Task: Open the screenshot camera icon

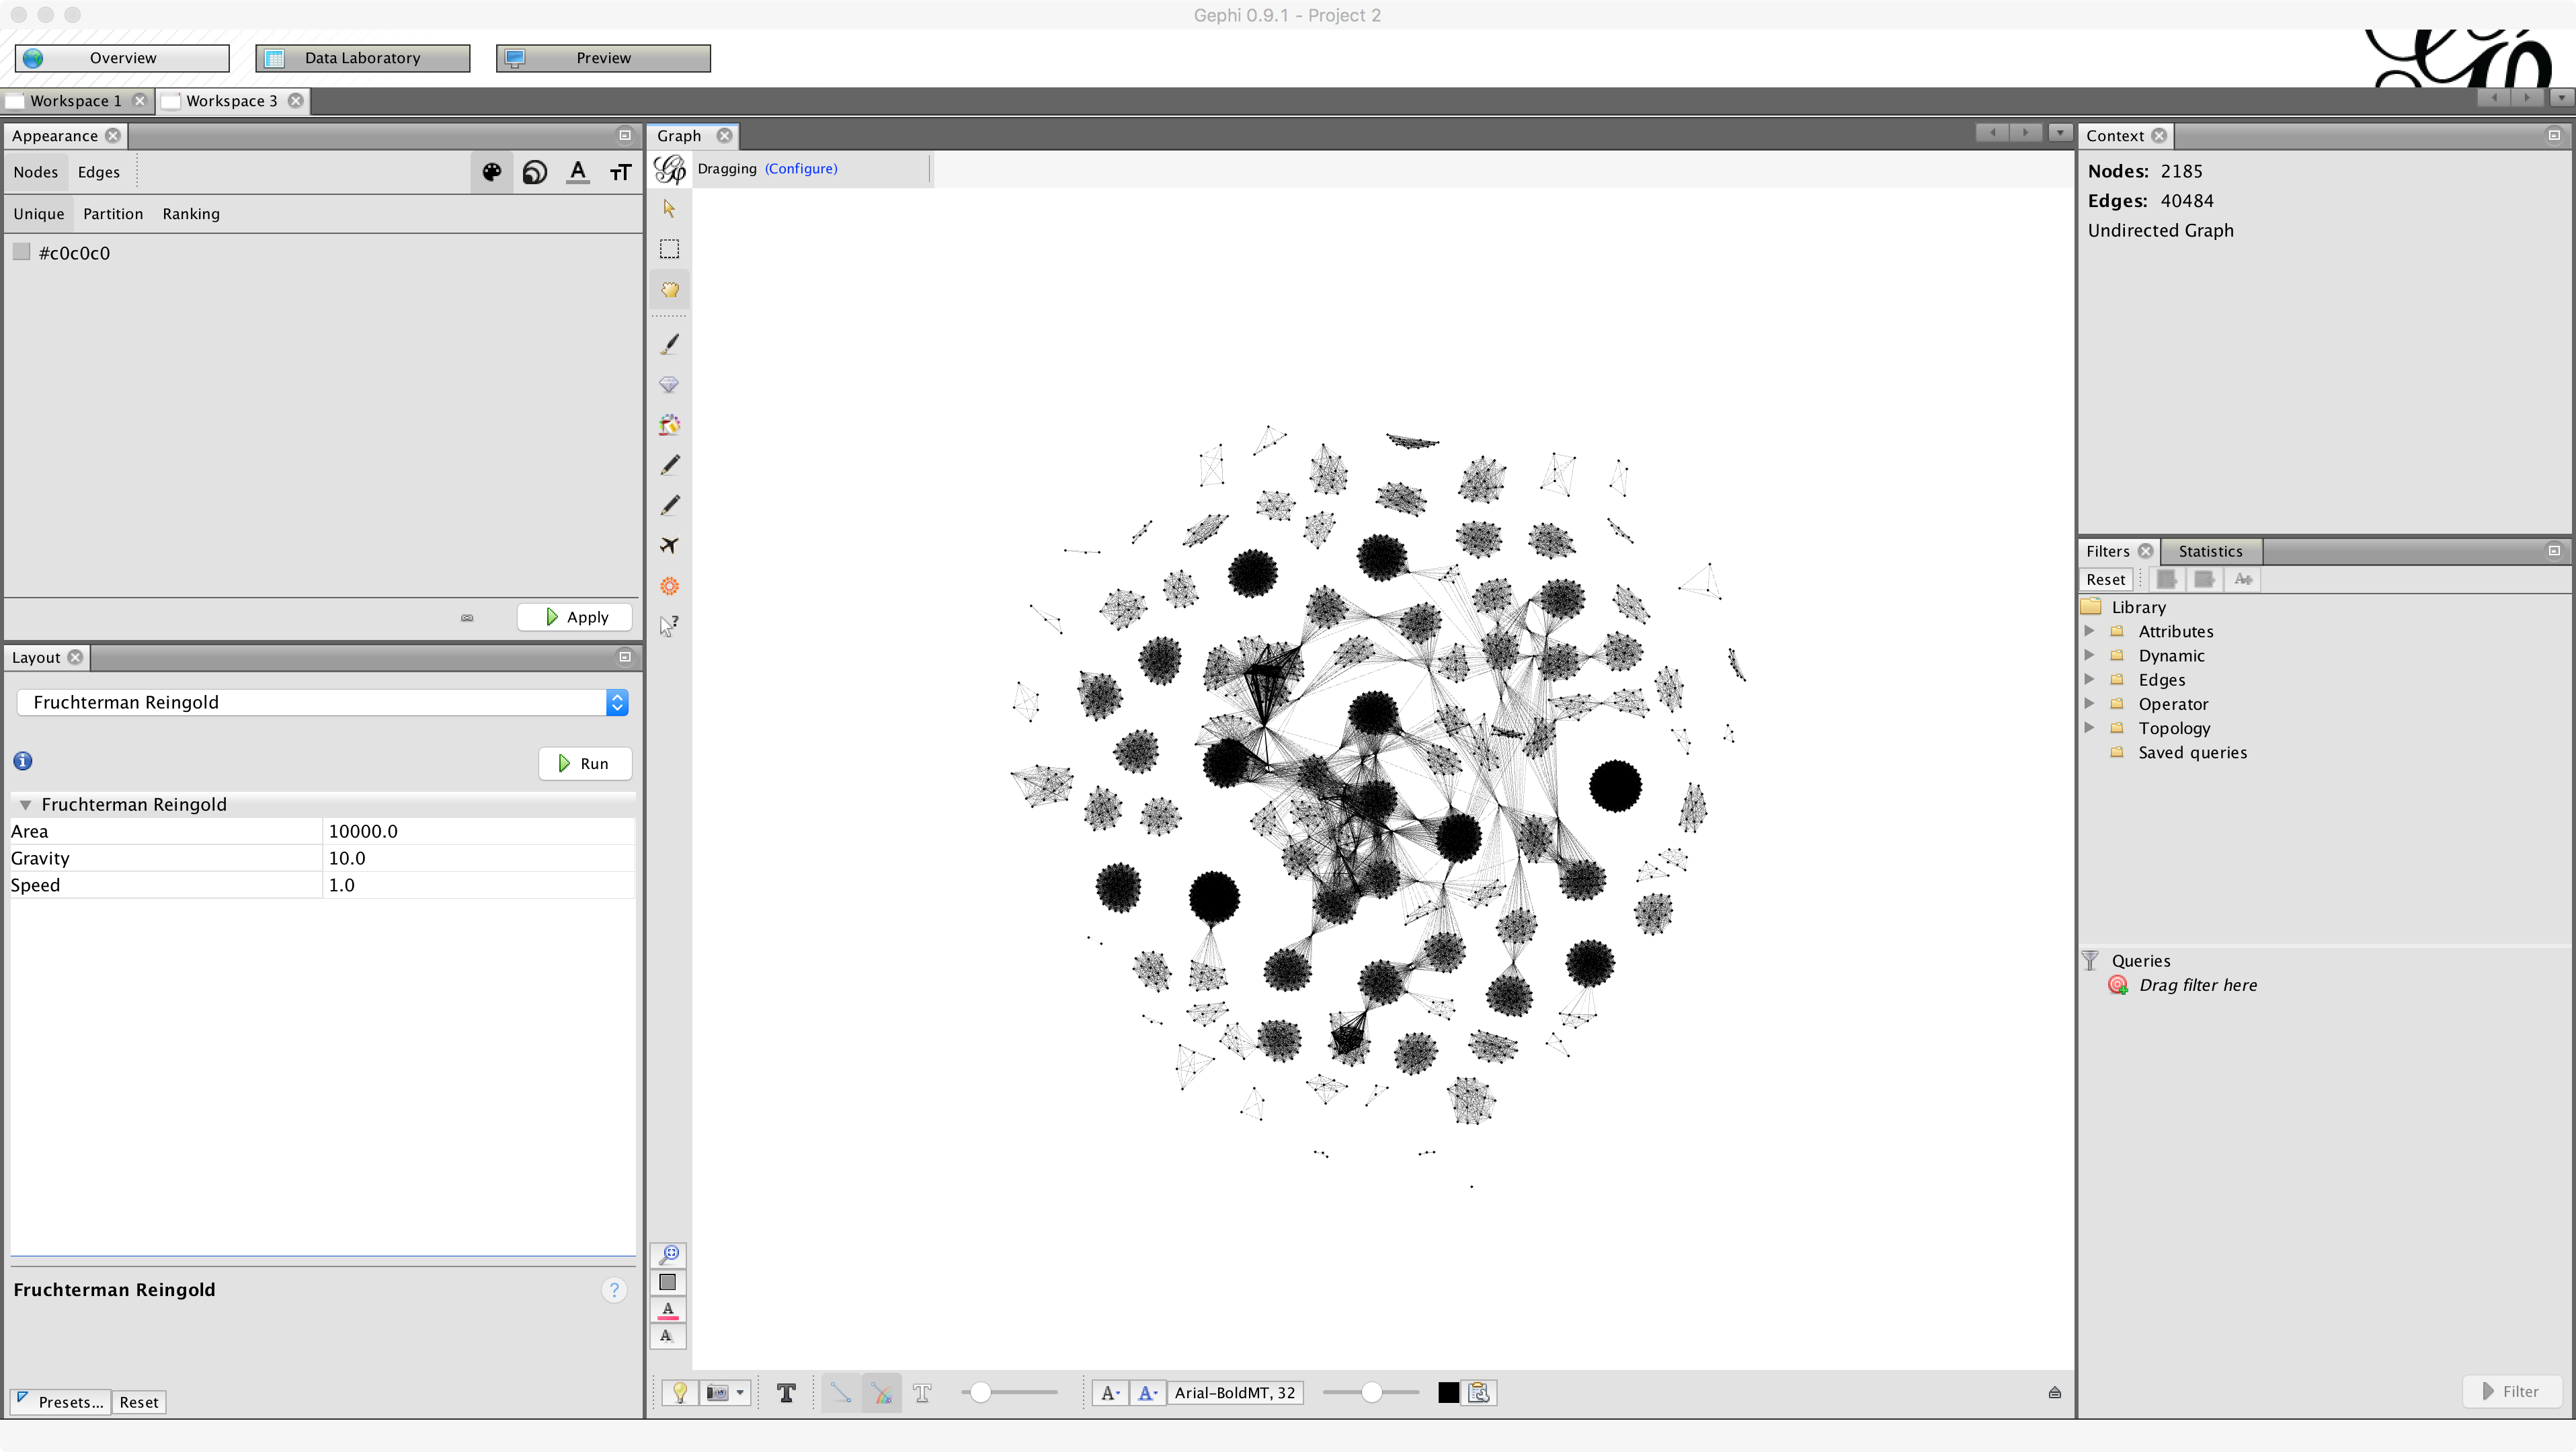Action: pos(717,1392)
